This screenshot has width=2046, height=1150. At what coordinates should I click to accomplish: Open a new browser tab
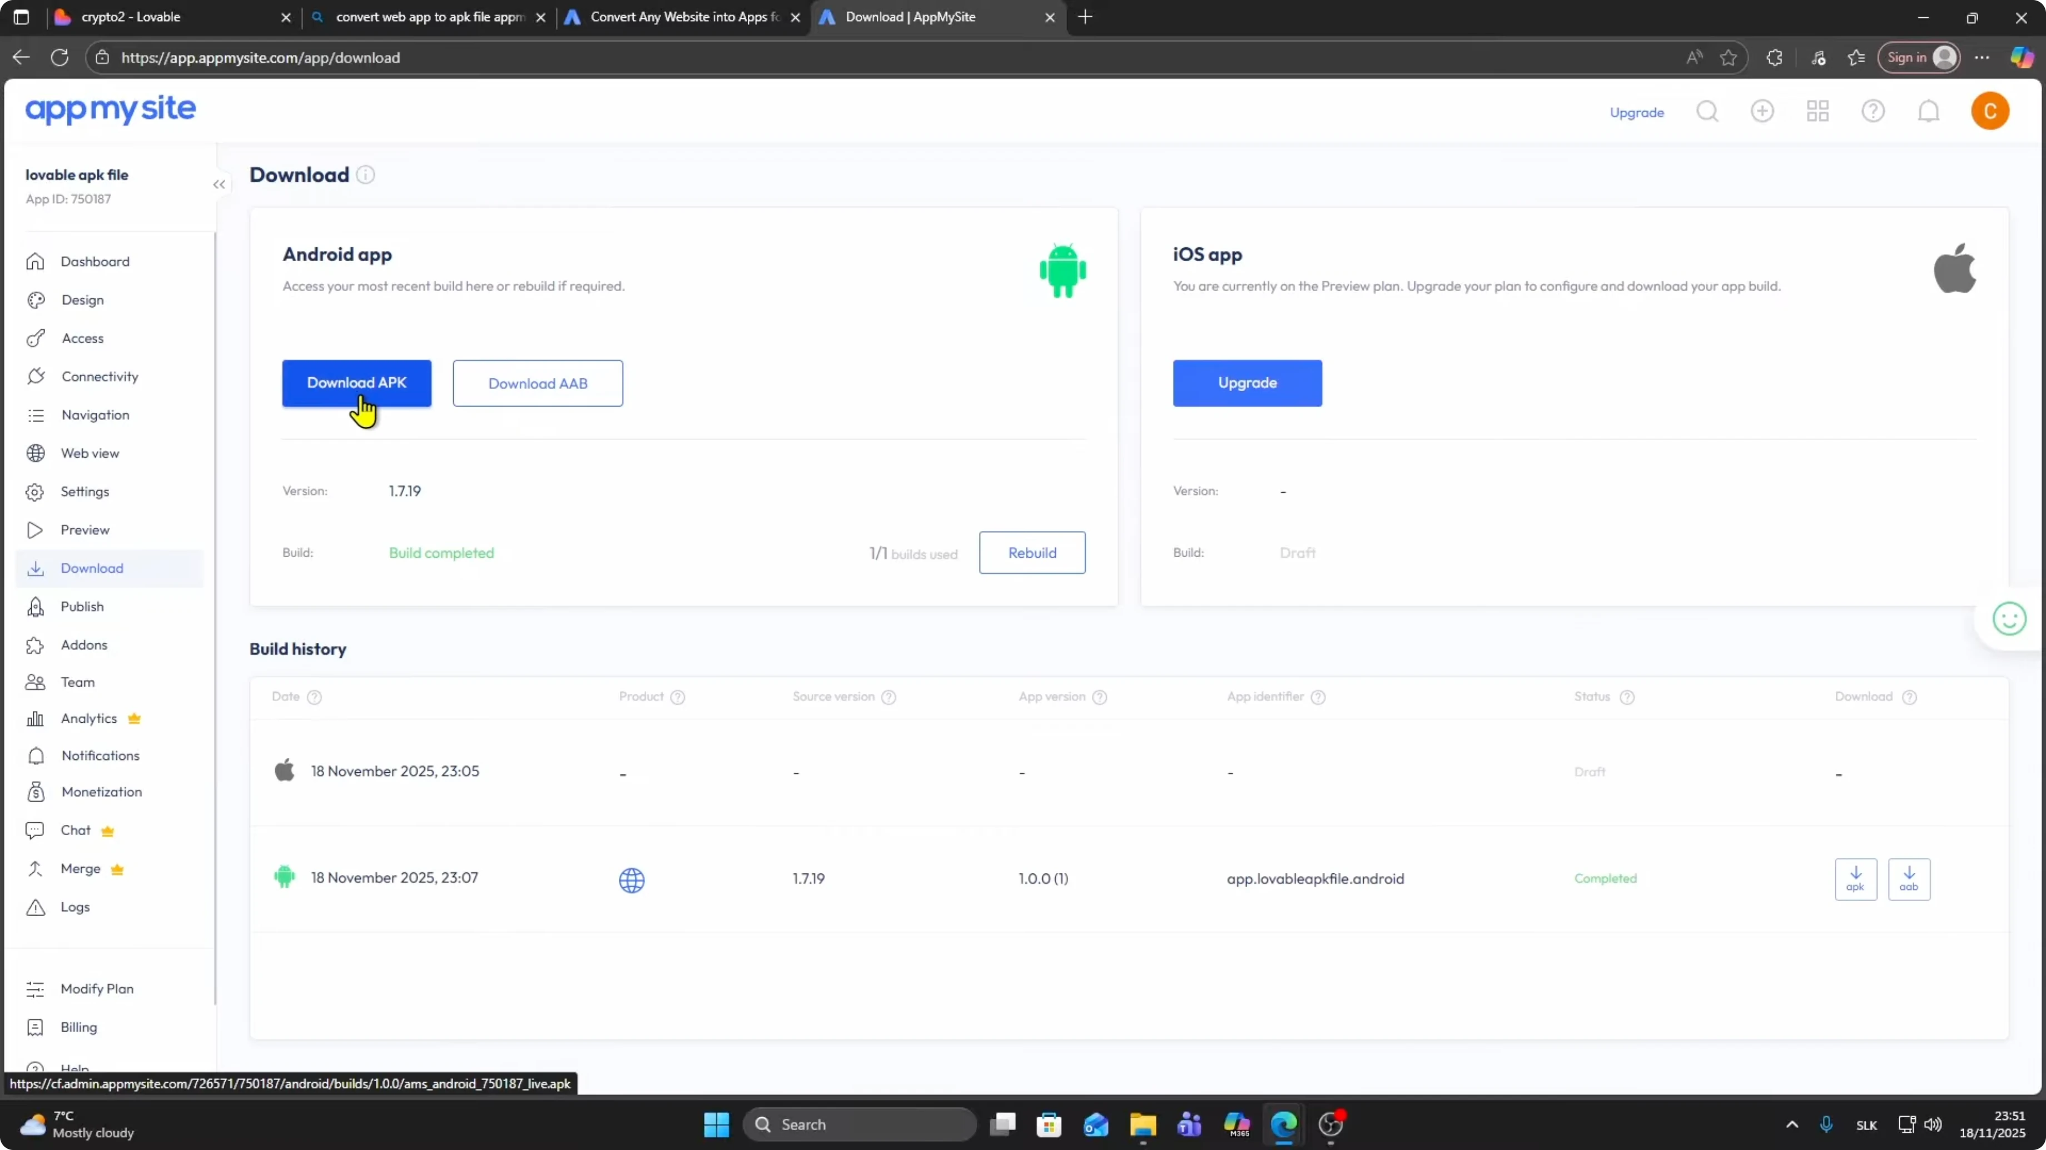tap(1085, 17)
